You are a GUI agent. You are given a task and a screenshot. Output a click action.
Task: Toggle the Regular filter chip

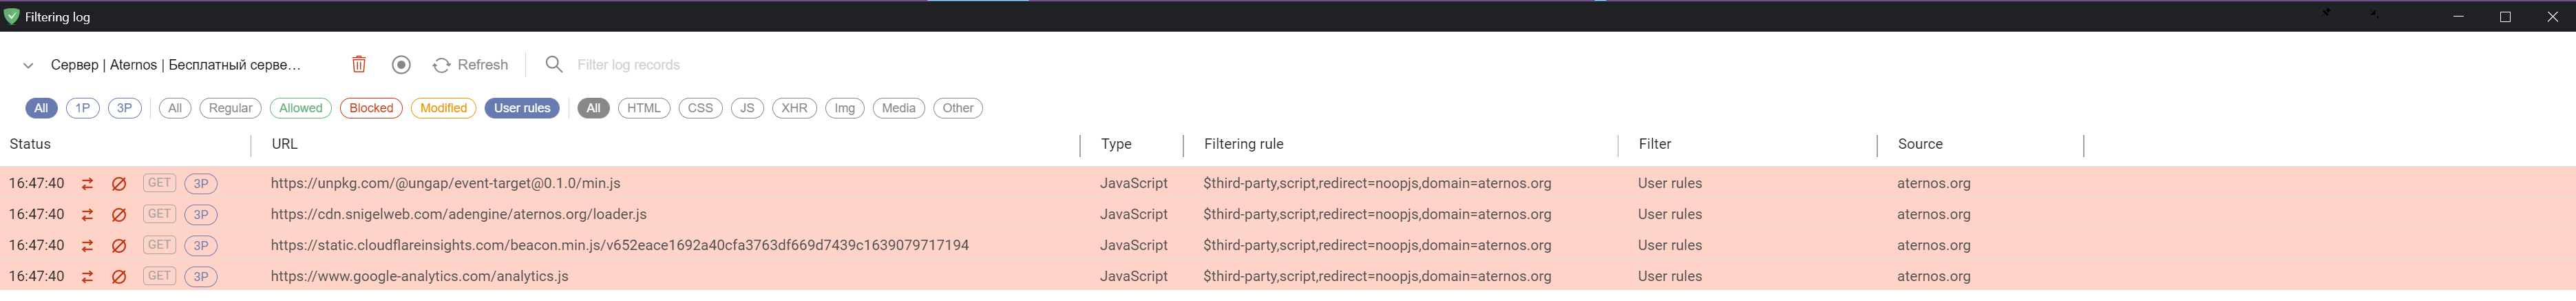pyautogui.click(x=231, y=108)
